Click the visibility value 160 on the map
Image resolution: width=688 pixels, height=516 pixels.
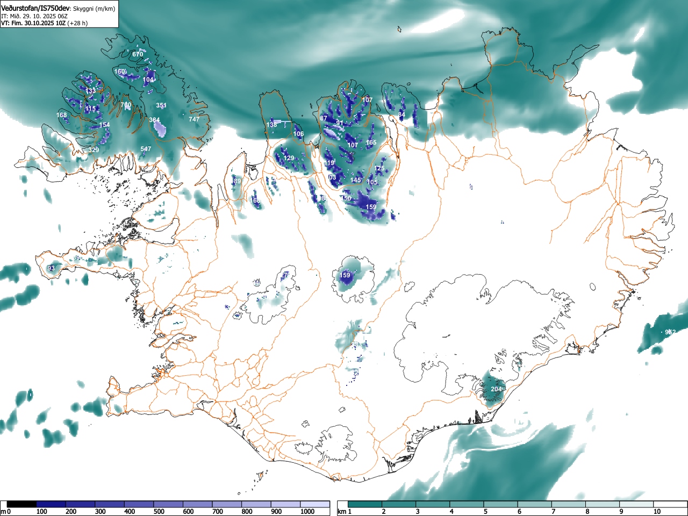coord(120,71)
